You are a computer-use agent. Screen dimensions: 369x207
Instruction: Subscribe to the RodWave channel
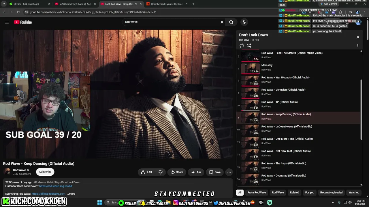(x=45, y=172)
